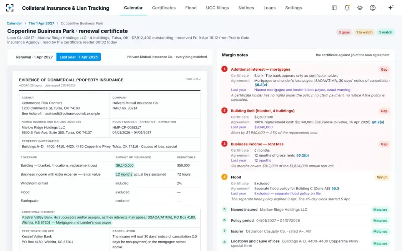Click the highlighted Kestrel Valley Bank additional interest text
402x251 pixels.
(109, 220)
